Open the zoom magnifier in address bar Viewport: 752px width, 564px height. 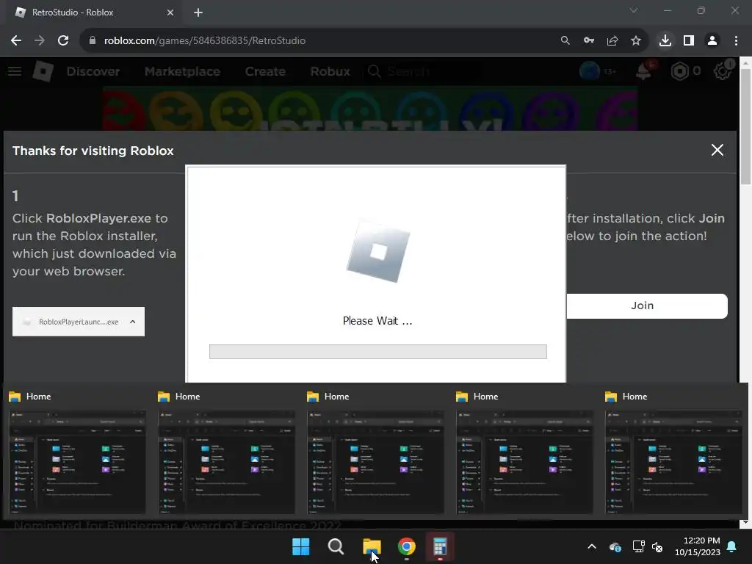pos(565,41)
